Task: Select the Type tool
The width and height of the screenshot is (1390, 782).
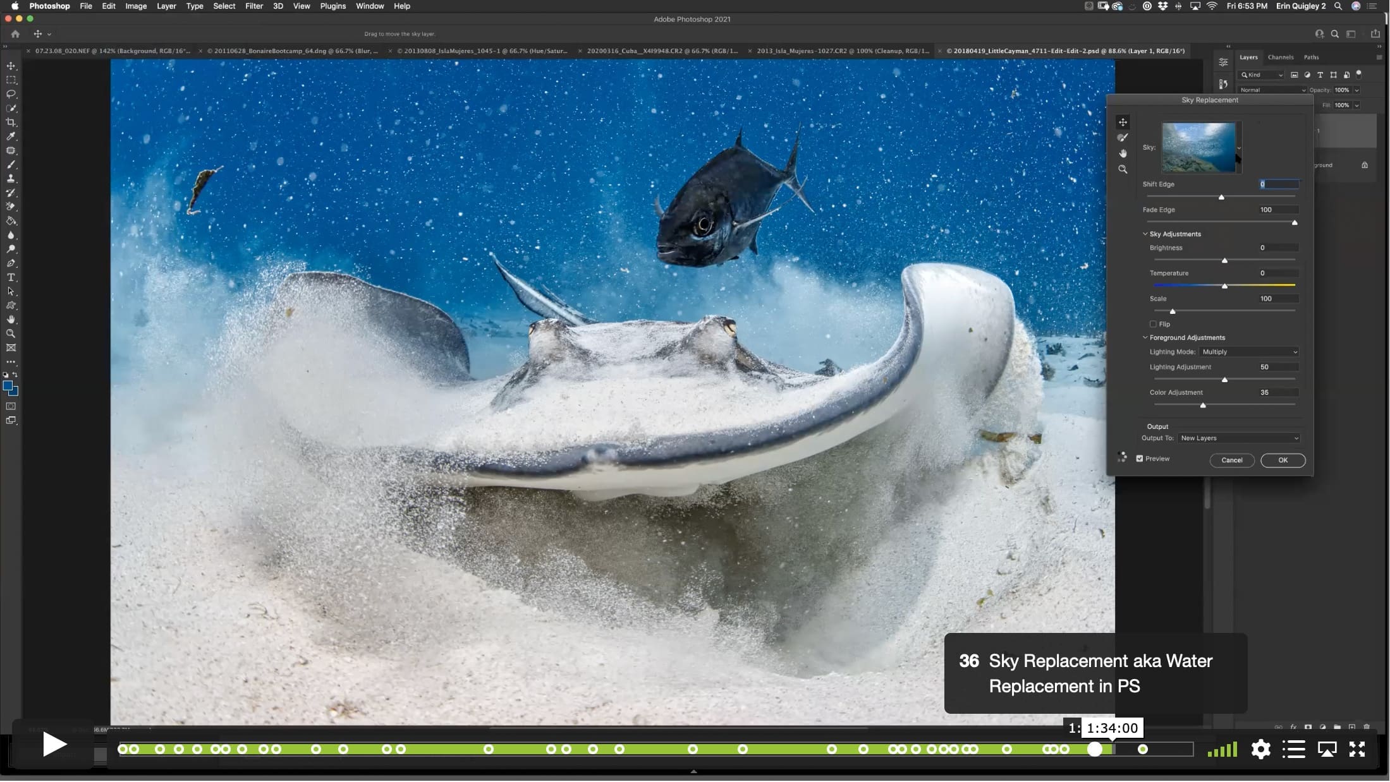Action: (11, 277)
